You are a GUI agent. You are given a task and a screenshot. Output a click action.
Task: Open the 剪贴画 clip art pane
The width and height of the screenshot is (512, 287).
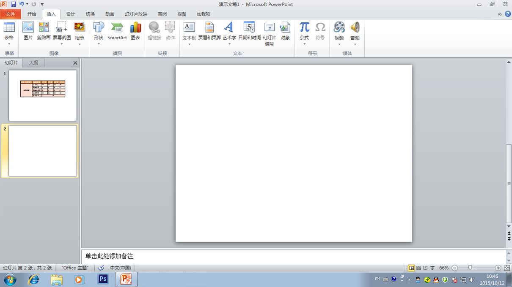click(x=44, y=31)
